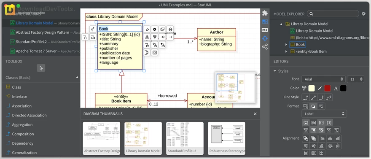The height and width of the screenshot is (159, 371).
Task: Expand the Book node in Model Explorer
Action: pos(286,44)
